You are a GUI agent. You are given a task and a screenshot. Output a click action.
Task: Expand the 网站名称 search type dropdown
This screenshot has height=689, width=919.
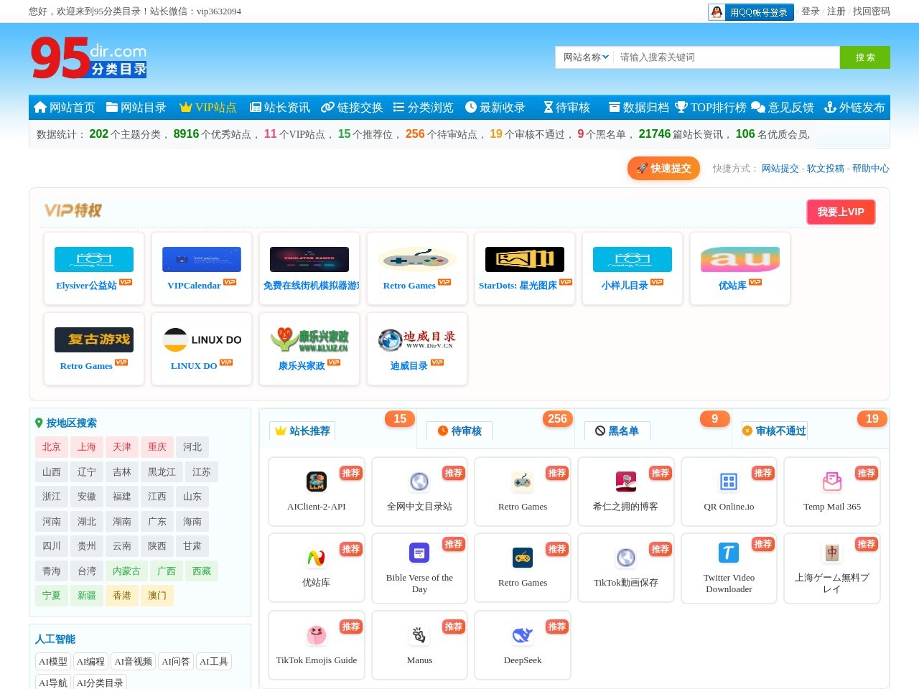click(585, 57)
